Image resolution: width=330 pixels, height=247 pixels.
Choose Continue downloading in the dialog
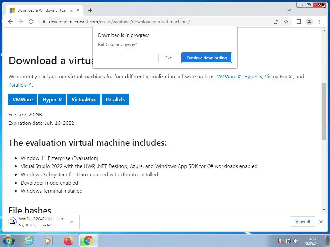(x=207, y=58)
